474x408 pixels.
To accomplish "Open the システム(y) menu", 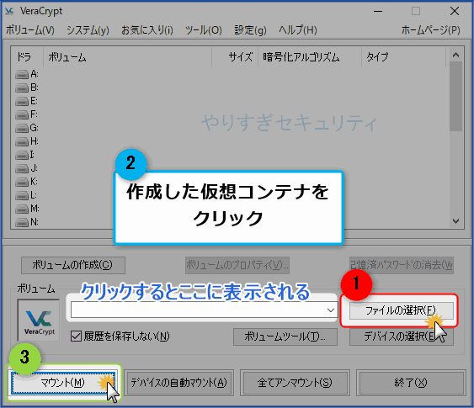I will [x=88, y=30].
